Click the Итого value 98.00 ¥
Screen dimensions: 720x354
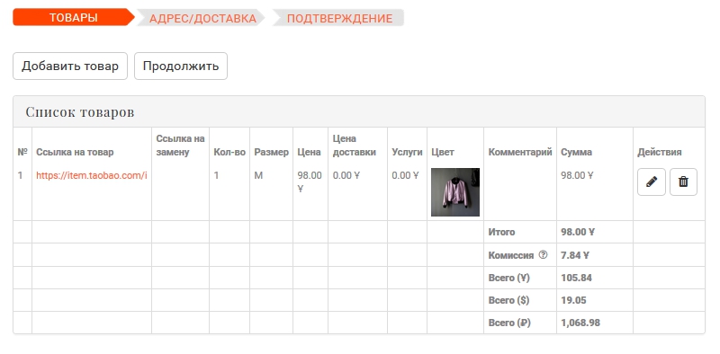[578, 232]
